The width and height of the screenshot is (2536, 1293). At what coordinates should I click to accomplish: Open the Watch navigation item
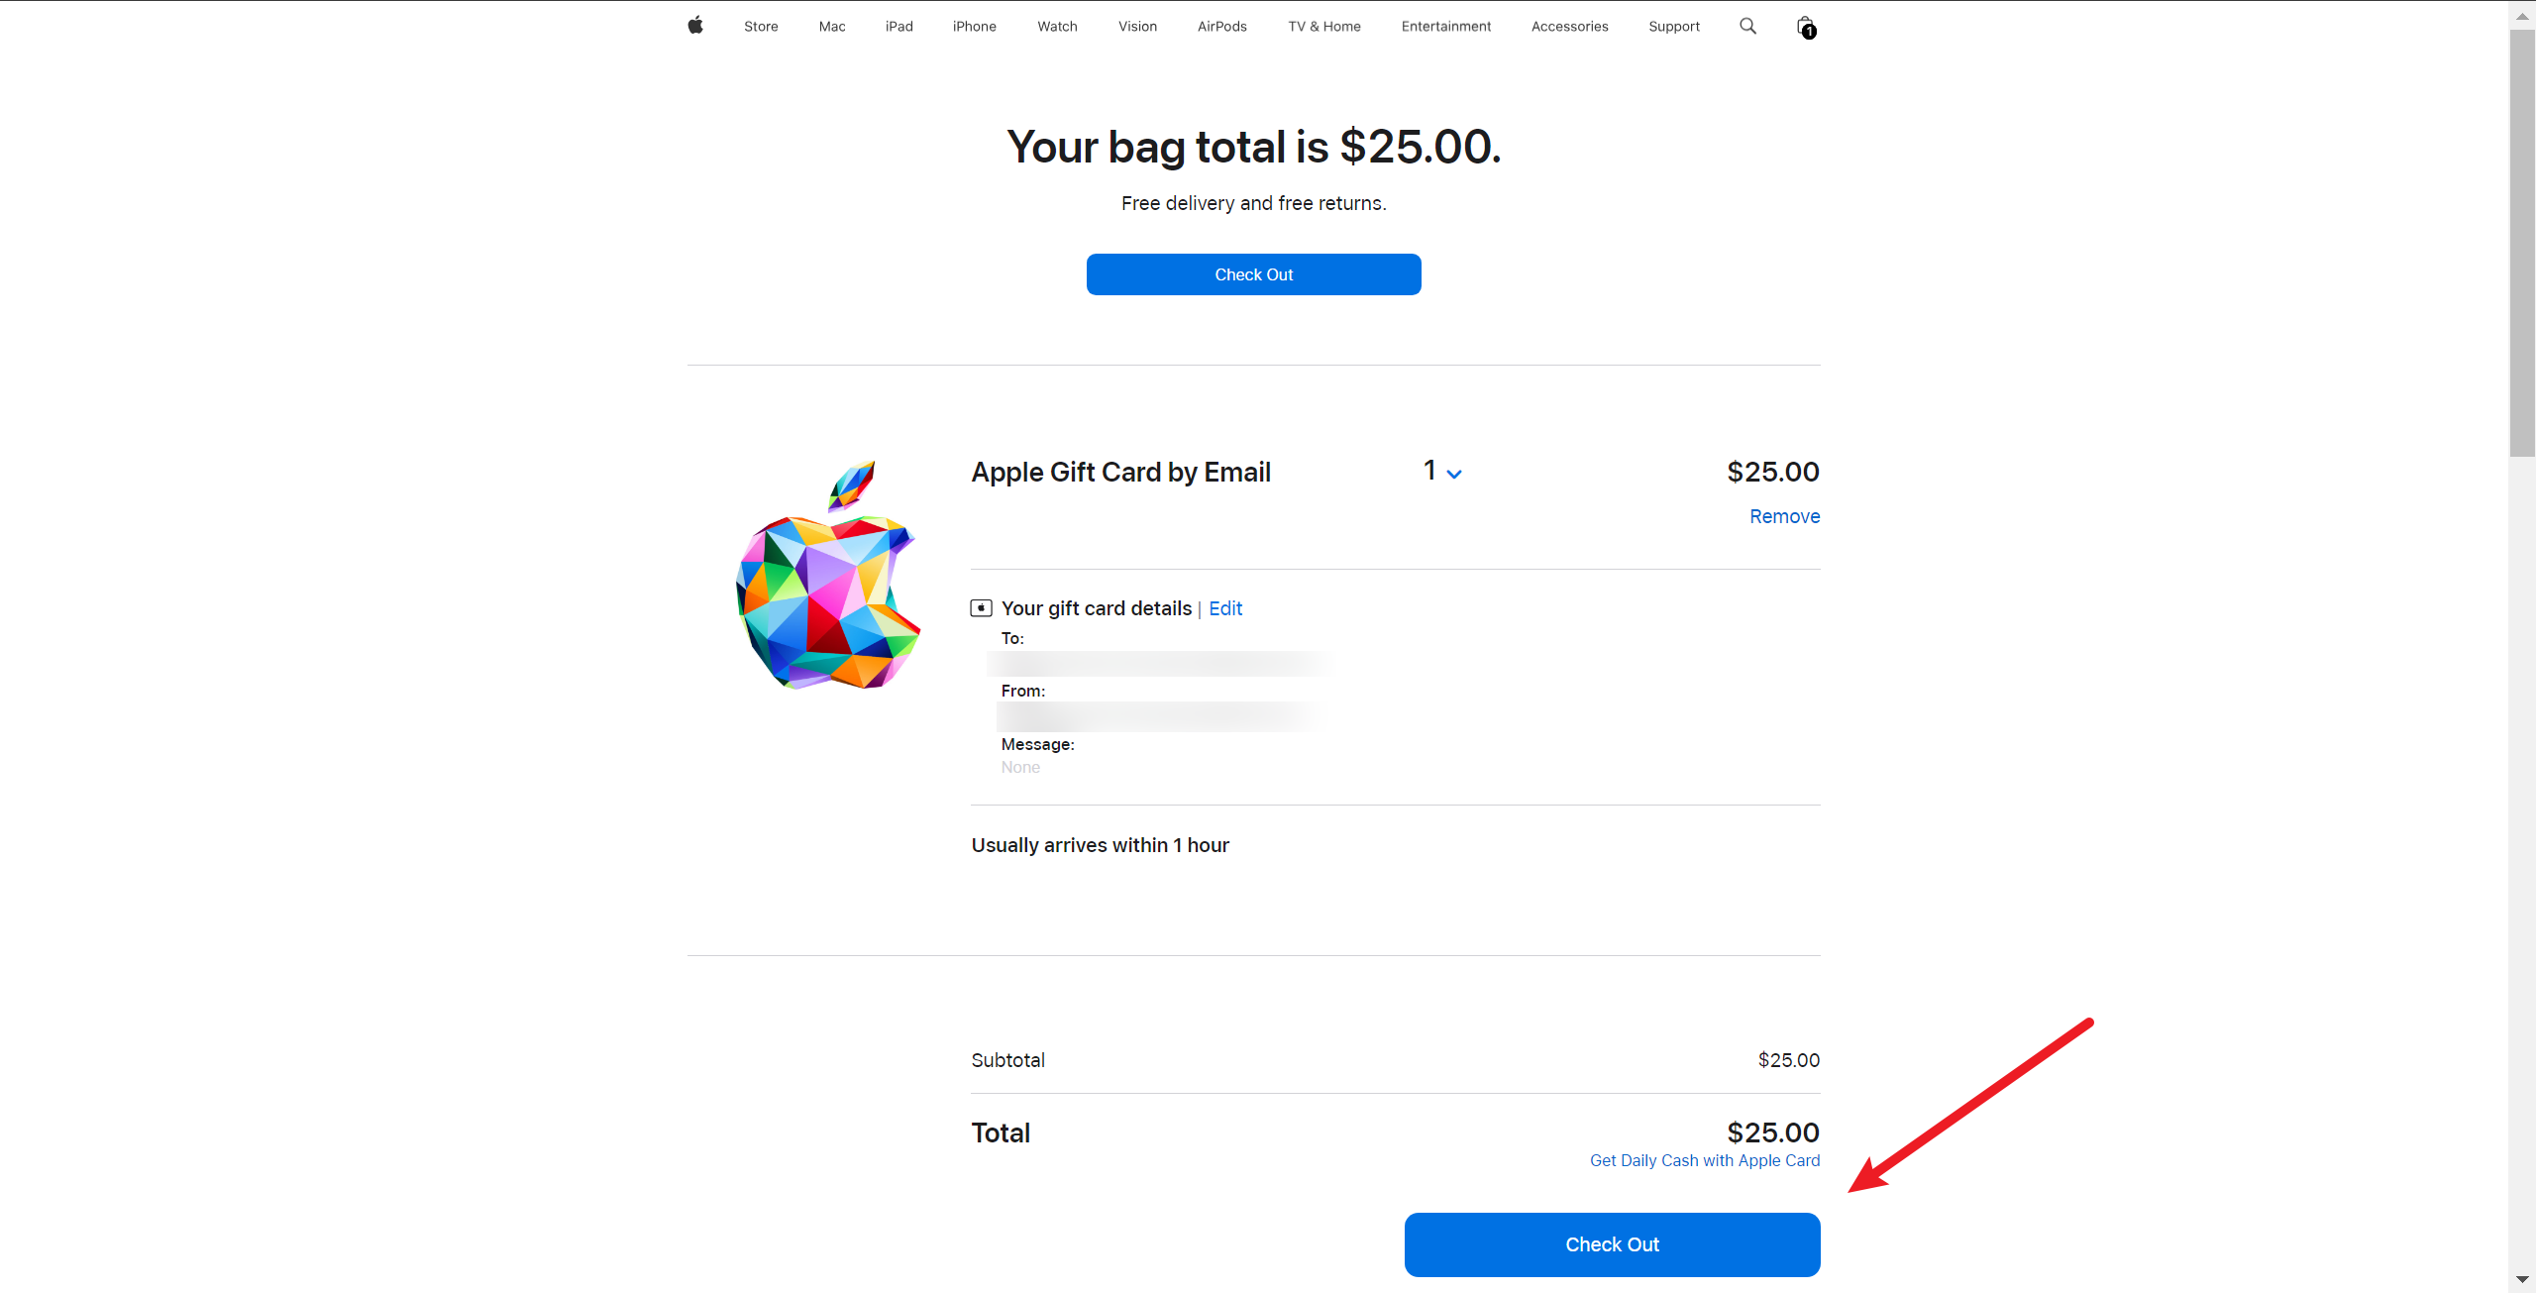[1057, 27]
